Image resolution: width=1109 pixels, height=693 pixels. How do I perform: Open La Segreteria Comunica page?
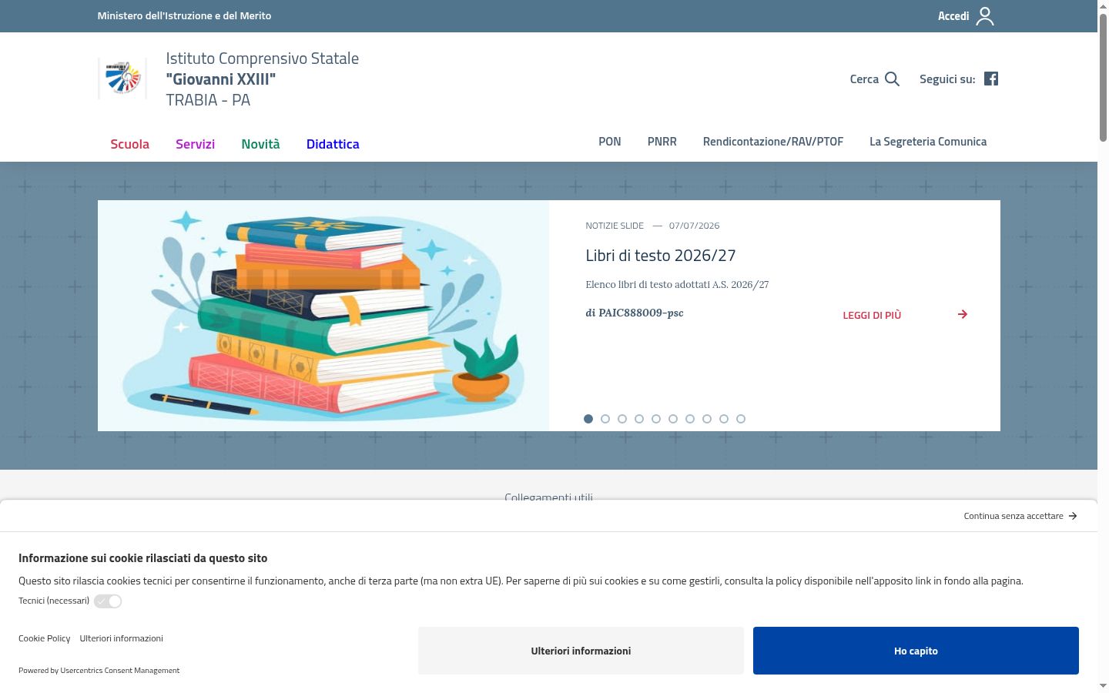click(928, 142)
